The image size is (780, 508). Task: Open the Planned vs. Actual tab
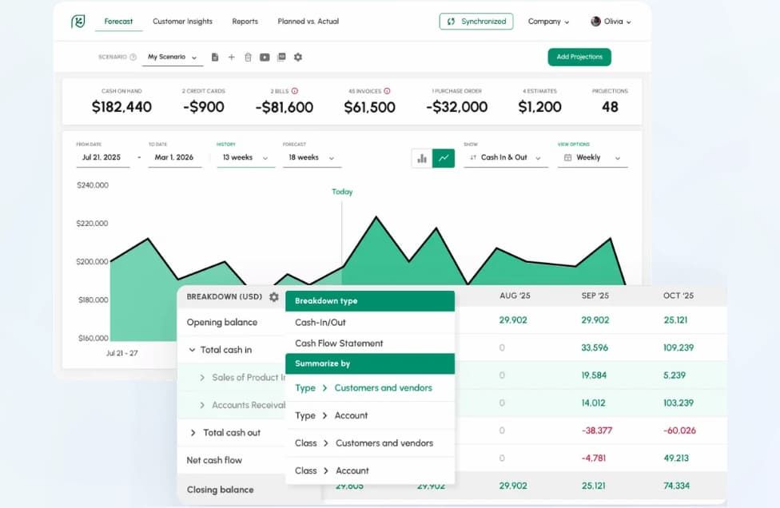pos(308,22)
